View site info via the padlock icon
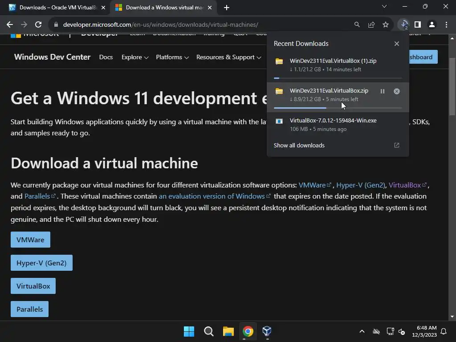 coord(56,25)
